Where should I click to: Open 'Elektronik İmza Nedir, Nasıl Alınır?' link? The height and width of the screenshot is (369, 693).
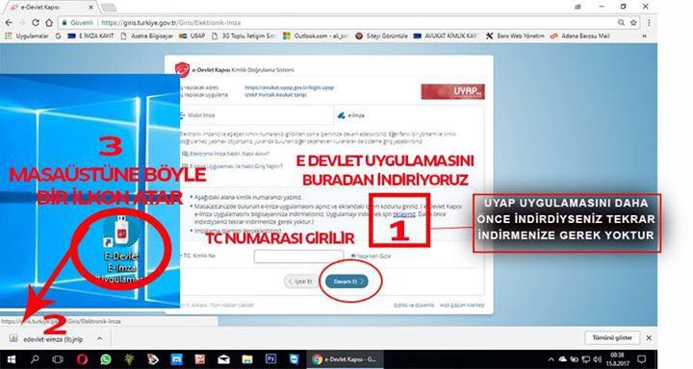pyautogui.click(x=229, y=154)
